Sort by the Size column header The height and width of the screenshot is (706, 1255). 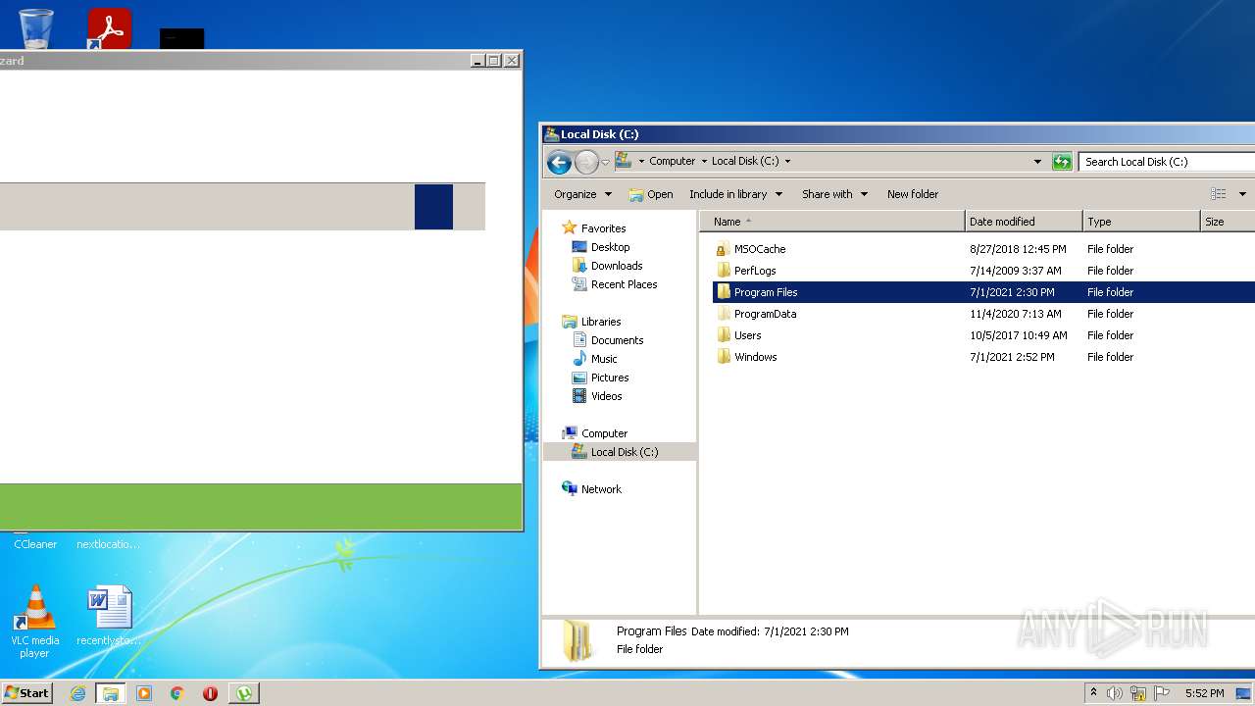pos(1228,222)
